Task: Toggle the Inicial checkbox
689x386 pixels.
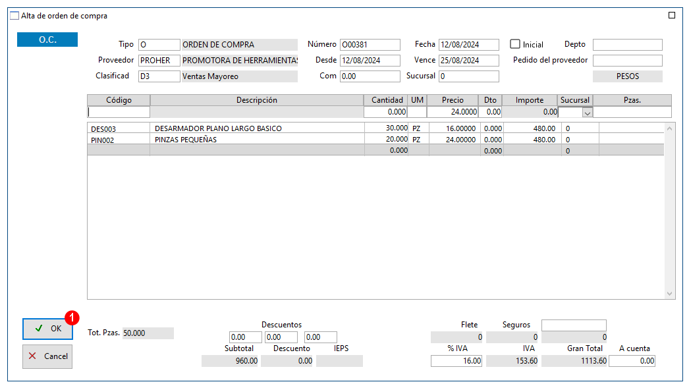Action: pos(515,44)
